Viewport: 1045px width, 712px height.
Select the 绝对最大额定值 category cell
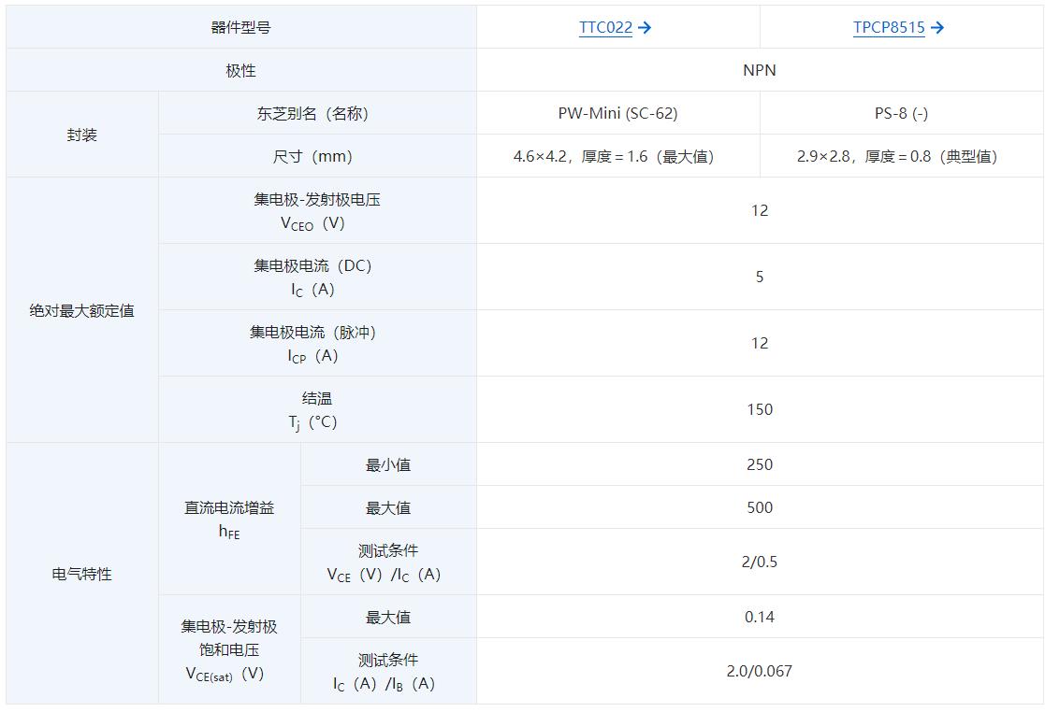pyautogui.click(x=82, y=310)
